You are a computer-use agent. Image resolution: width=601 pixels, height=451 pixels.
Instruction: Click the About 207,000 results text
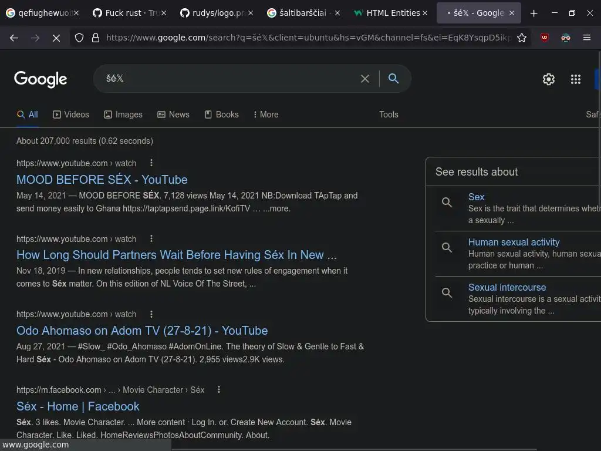[x=85, y=141]
